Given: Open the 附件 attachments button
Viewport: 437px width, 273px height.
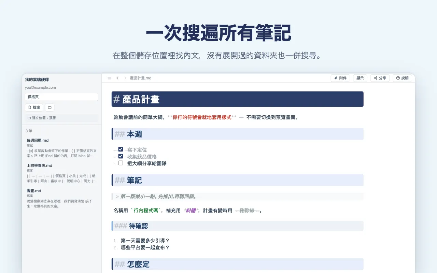Looking at the screenshot, I should pyautogui.click(x=340, y=78).
